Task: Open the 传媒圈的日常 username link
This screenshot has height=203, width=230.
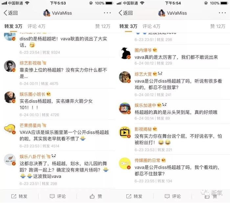Action: tap(148, 161)
